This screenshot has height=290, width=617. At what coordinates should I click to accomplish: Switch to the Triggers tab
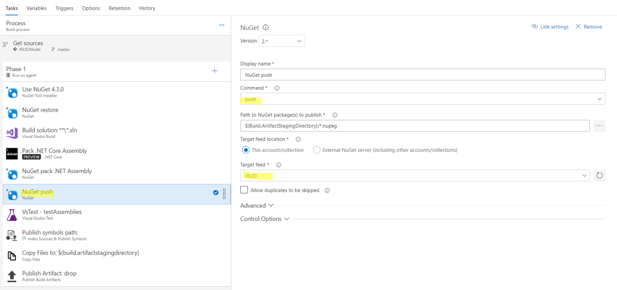64,8
